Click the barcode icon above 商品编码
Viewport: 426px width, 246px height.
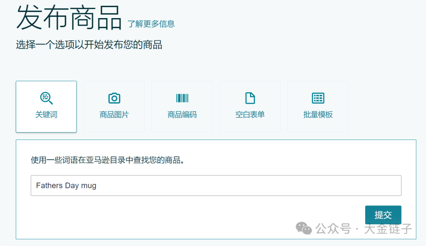[182, 98]
